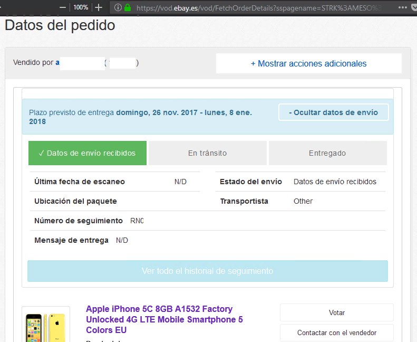The height and width of the screenshot is (342, 417).
Task: Click the tracking number beginning with RN
Action: click(137, 221)
